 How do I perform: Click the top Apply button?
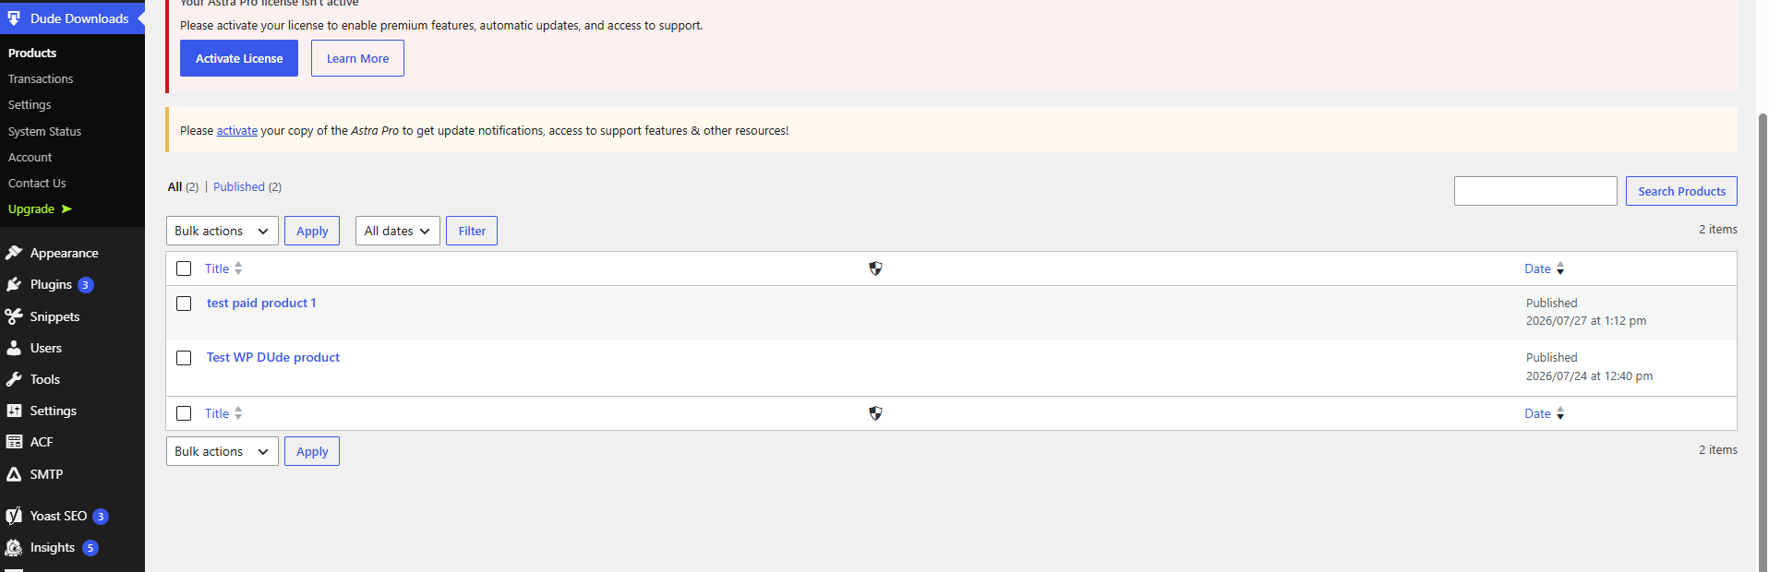(x=312, y=231)
